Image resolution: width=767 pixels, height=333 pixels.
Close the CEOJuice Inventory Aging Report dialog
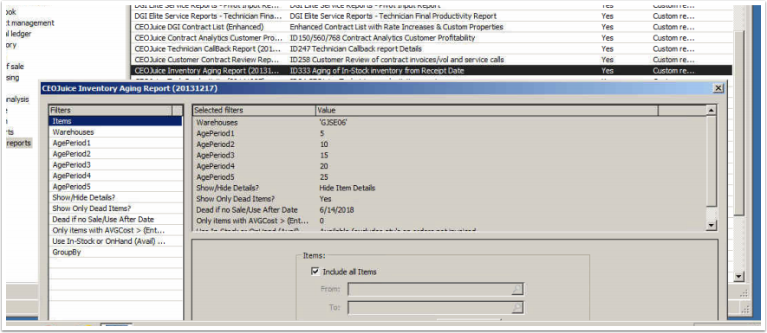718,88
